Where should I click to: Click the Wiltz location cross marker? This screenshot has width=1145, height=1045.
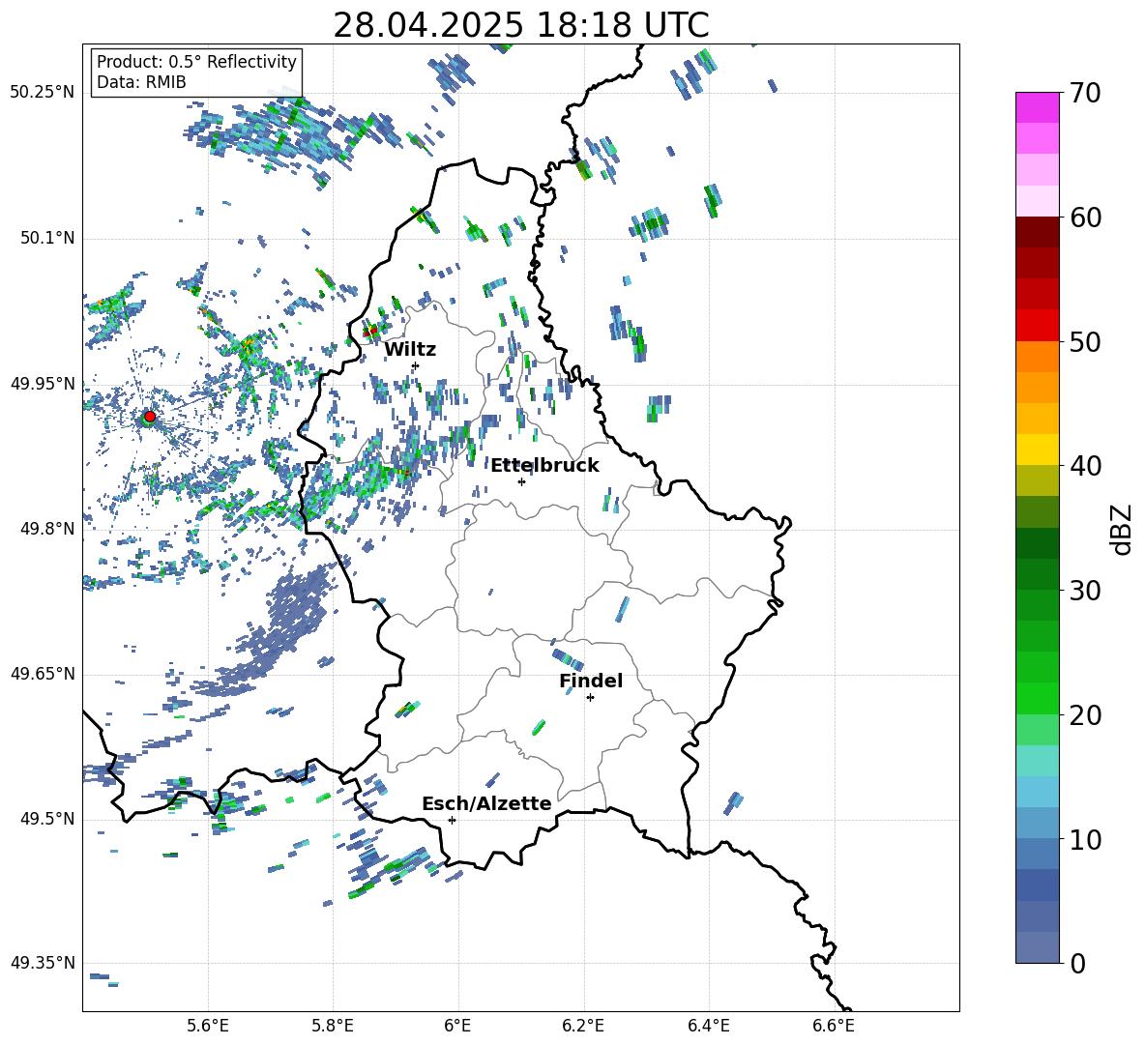(x=416, y=365)
